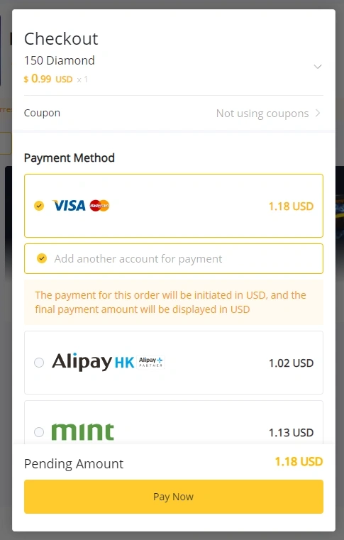Click the Pay Now button
The image size is (344, 540).
coord(174,497)
